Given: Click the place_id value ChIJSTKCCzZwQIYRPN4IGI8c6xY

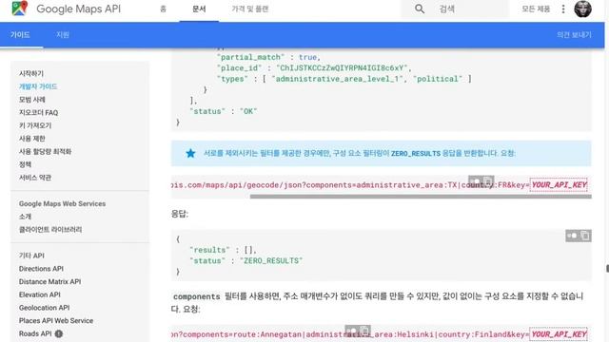Looking at the screenshot, I should (344, 67).
